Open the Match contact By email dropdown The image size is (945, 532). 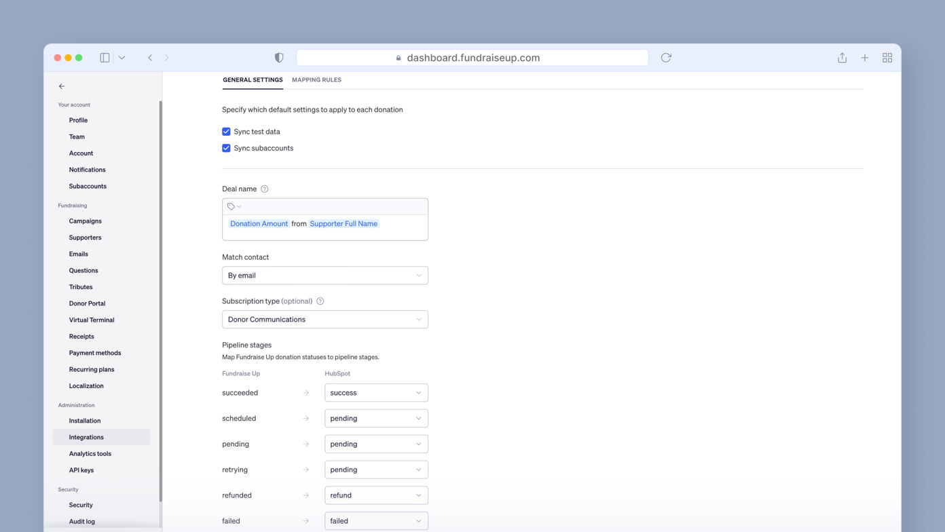(x=325, y=275)
